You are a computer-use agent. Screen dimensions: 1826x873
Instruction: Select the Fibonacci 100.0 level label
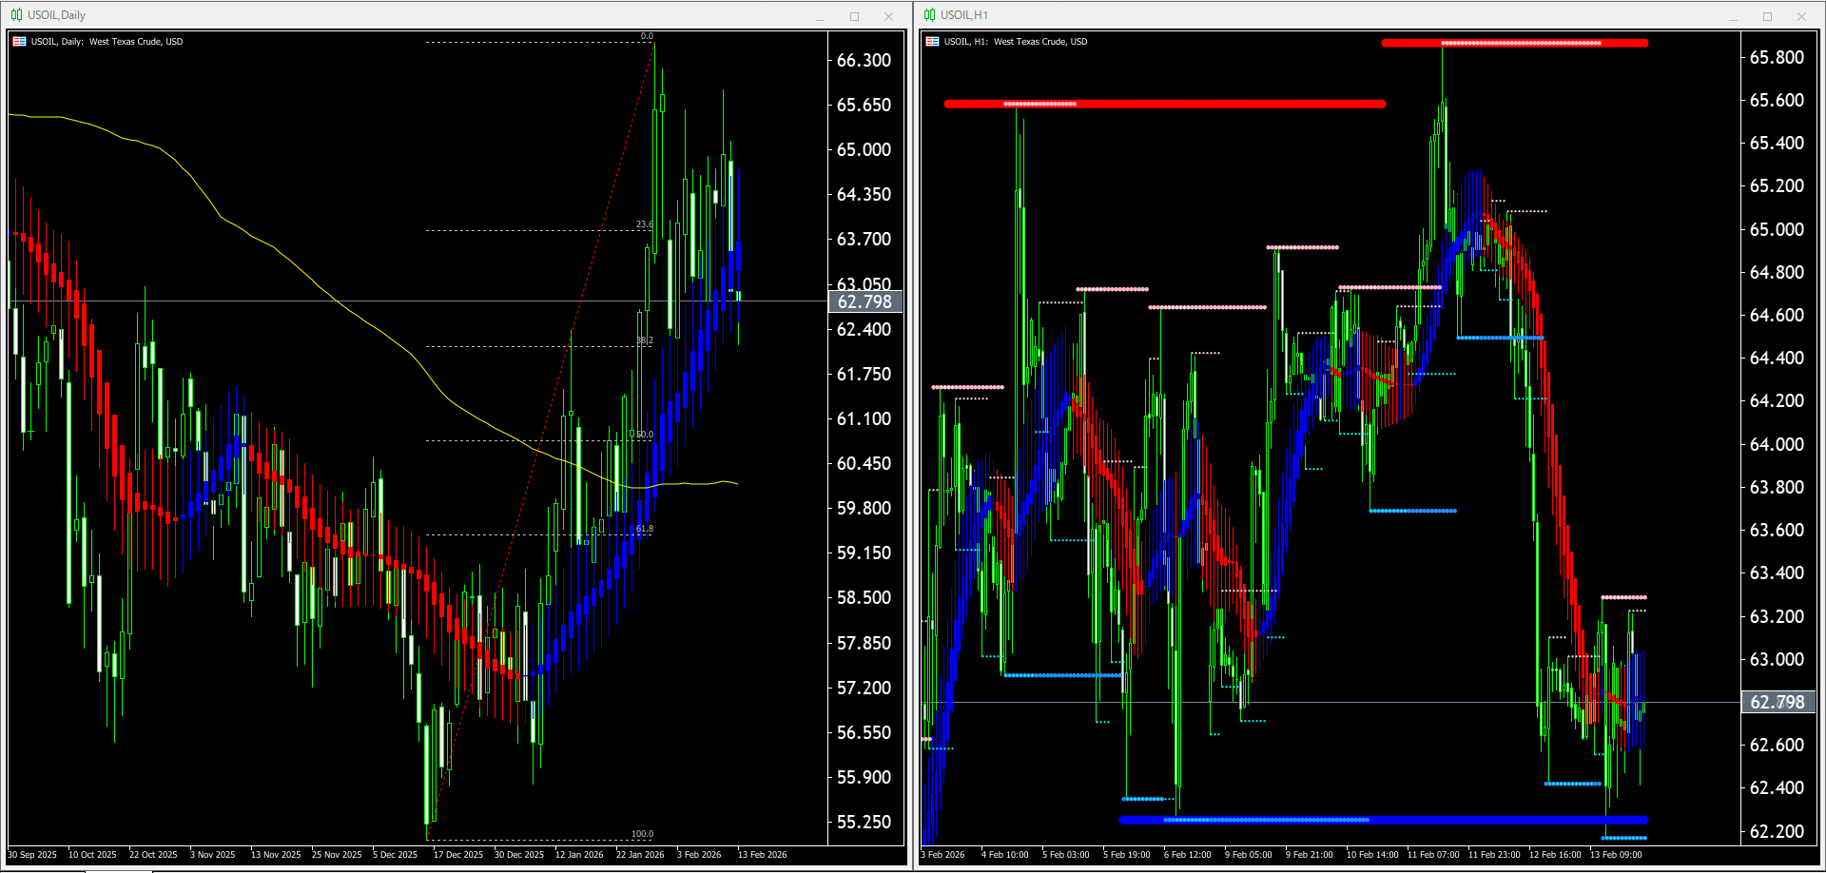[x=642, y=834]
